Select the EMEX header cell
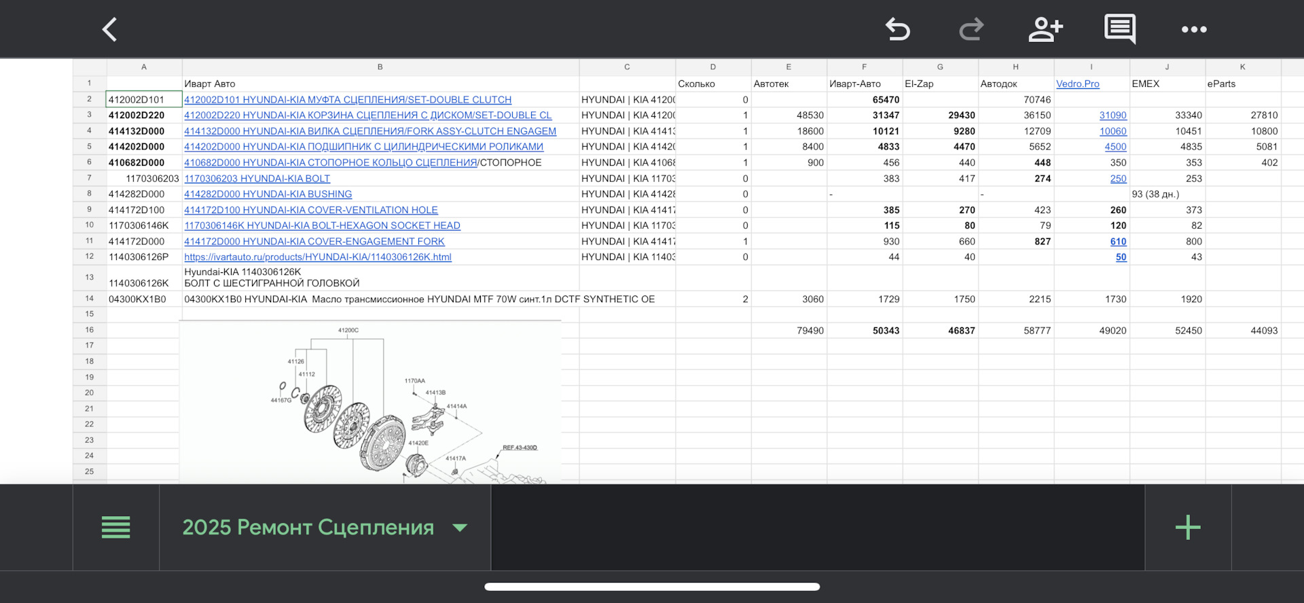The image size is (1304, 603). pos(1167,84)
